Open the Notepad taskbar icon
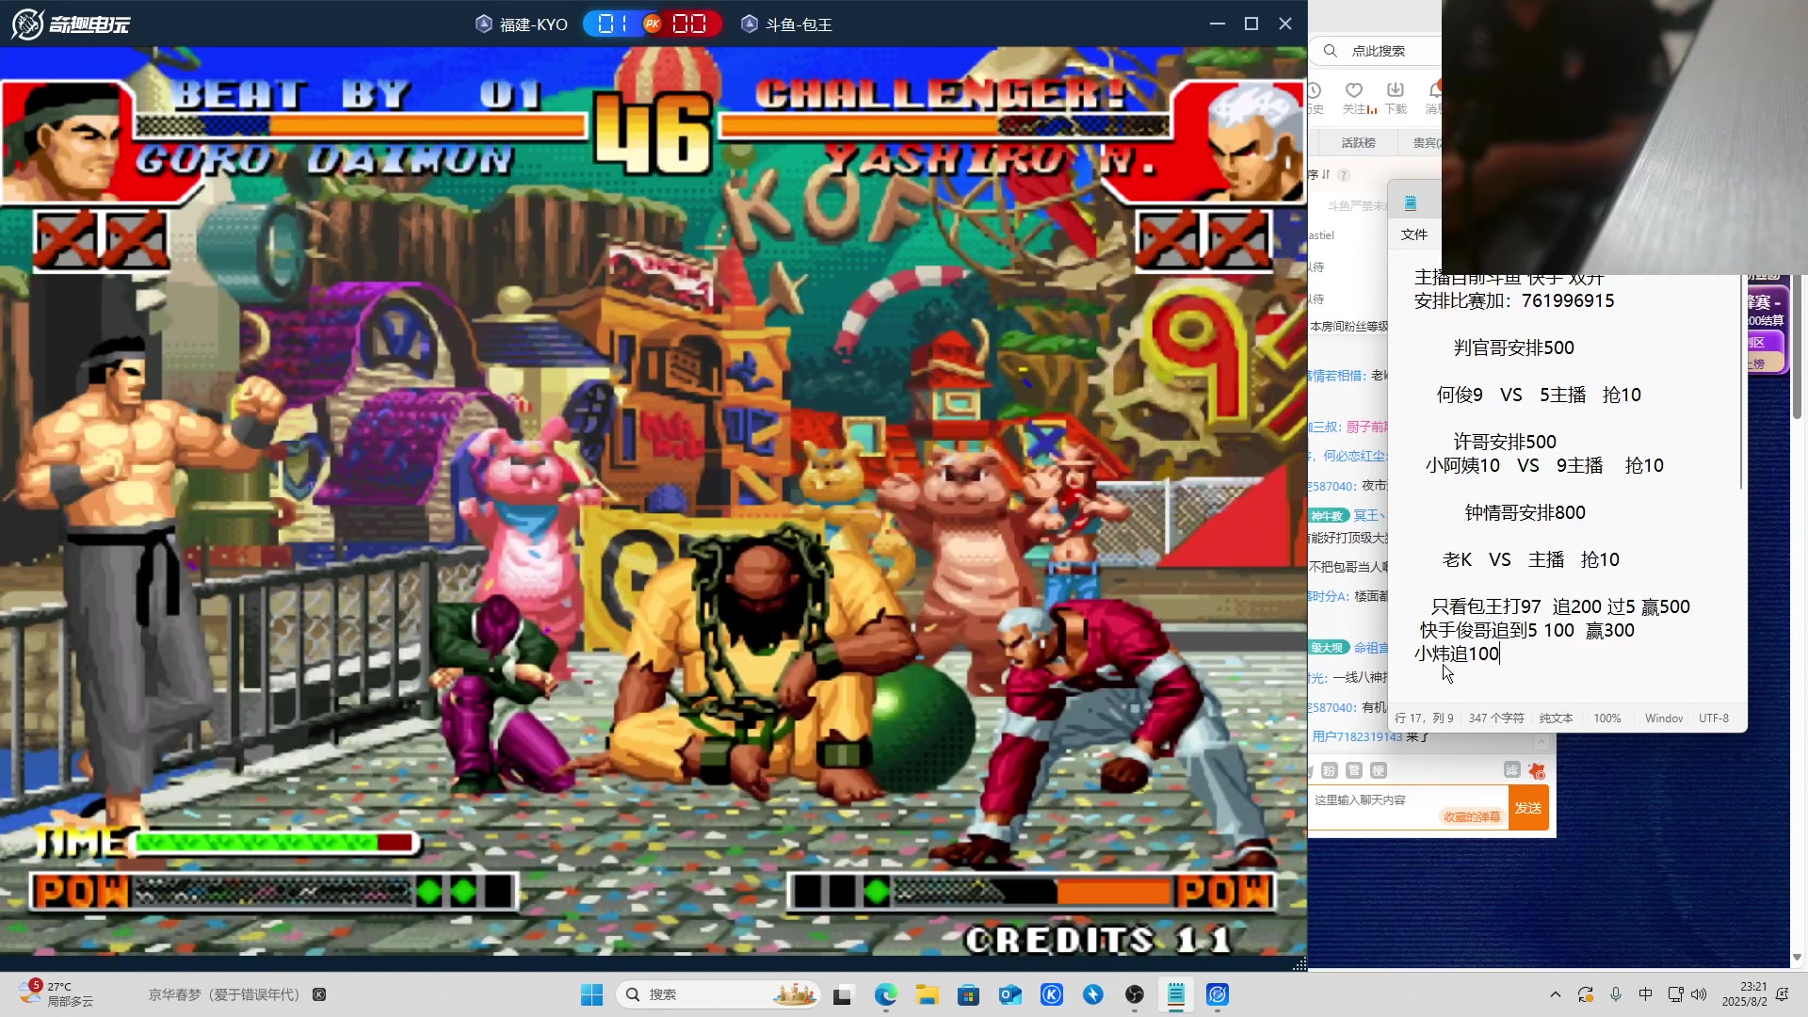Screen dimensions: 1808x1017 (x=1176, y=994)
